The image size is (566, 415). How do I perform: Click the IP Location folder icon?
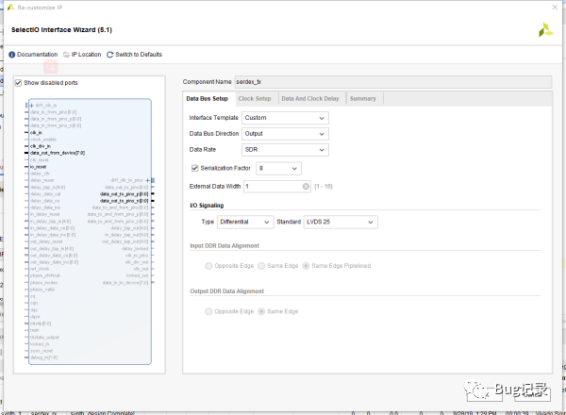[x=66, y=55]
